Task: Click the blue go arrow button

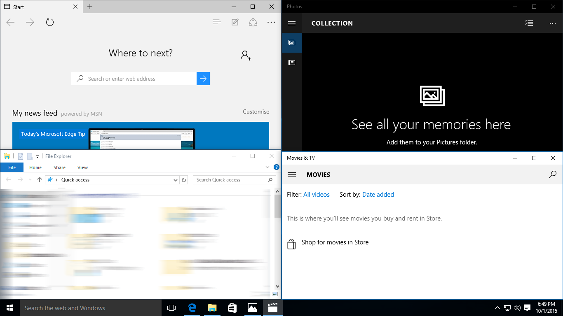Action: (x=203, y=79)
